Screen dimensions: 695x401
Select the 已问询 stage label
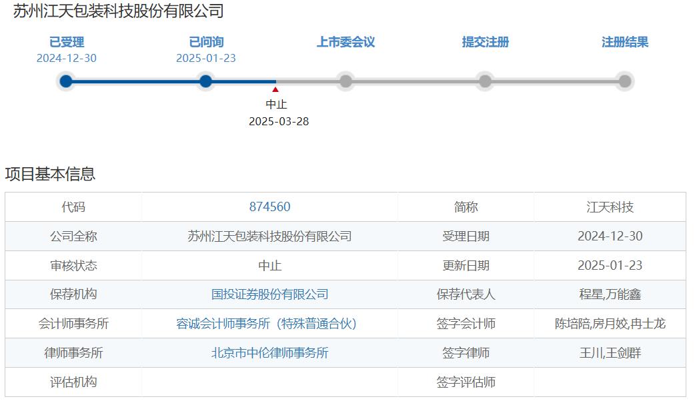[206, 42]
